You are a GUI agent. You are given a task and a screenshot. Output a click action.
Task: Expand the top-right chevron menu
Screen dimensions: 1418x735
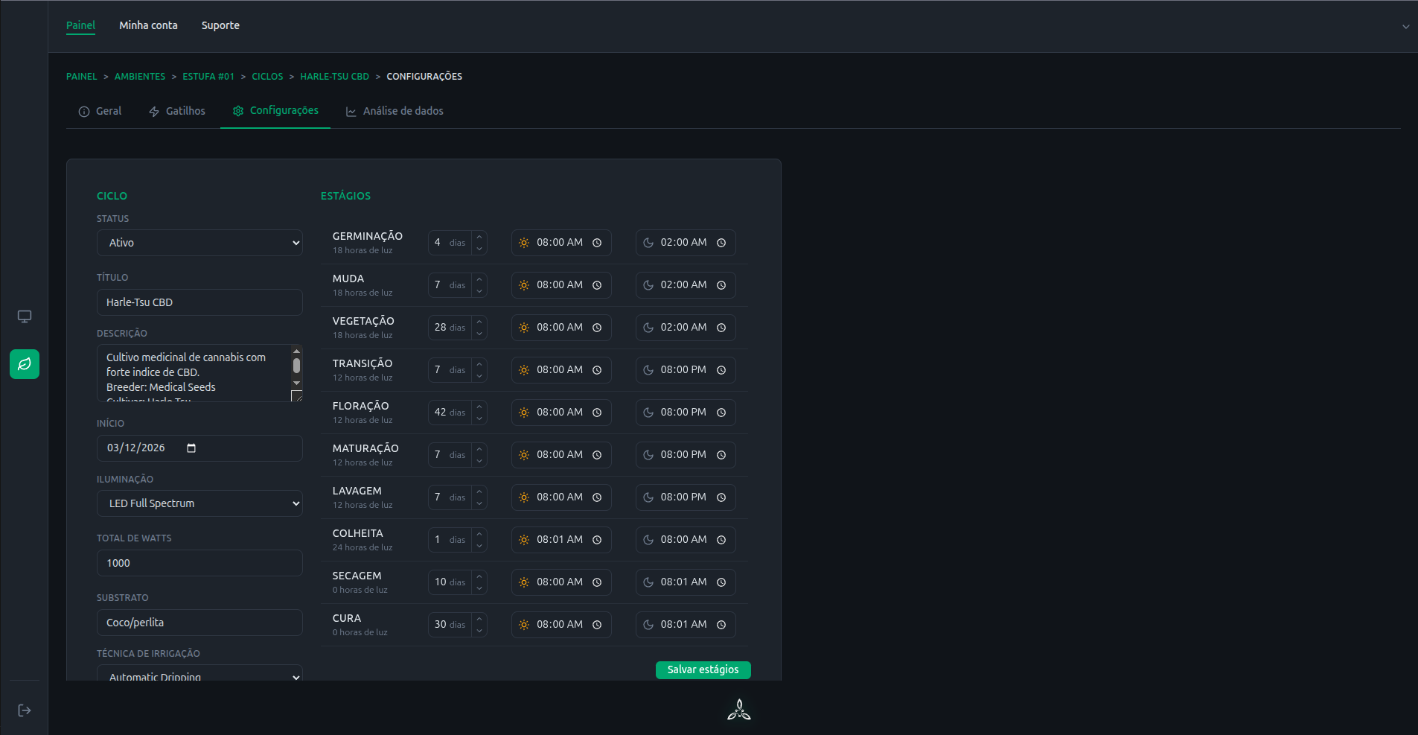(x=1406, y=27)
